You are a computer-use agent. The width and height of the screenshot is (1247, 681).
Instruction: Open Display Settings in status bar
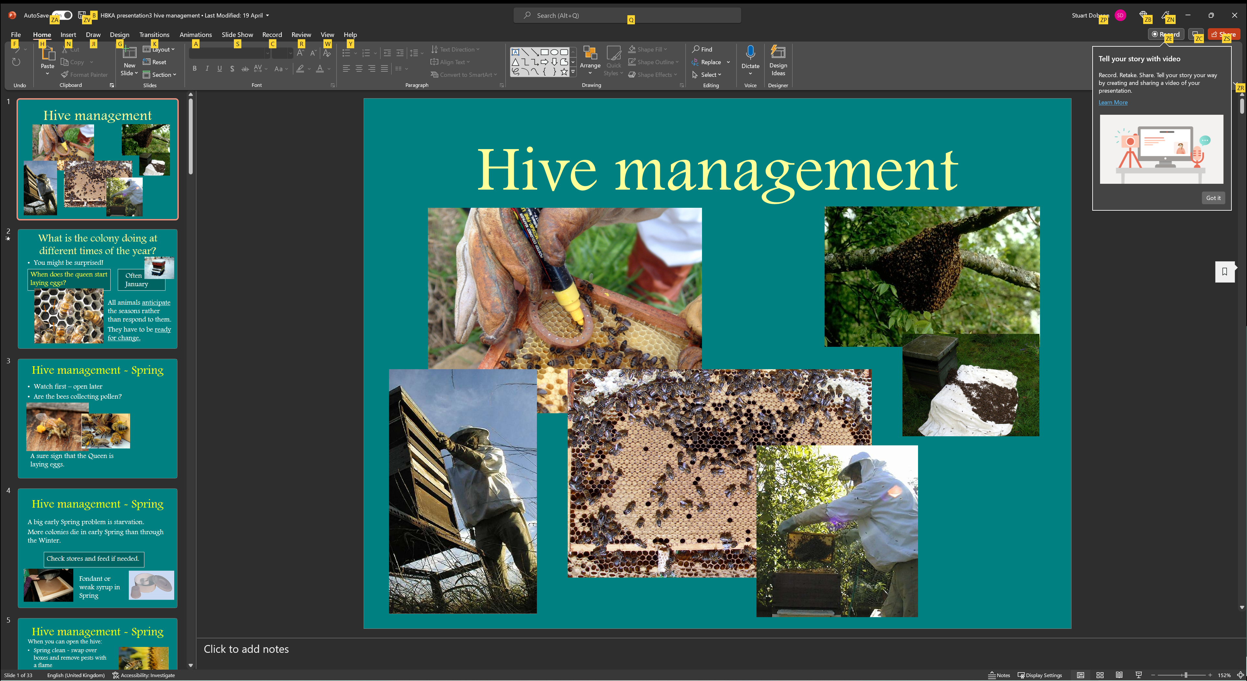pyautogui.click(x=1040, y=675)
